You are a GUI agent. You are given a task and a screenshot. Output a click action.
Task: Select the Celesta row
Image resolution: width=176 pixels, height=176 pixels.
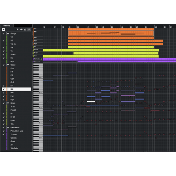(x=16, y=138)
